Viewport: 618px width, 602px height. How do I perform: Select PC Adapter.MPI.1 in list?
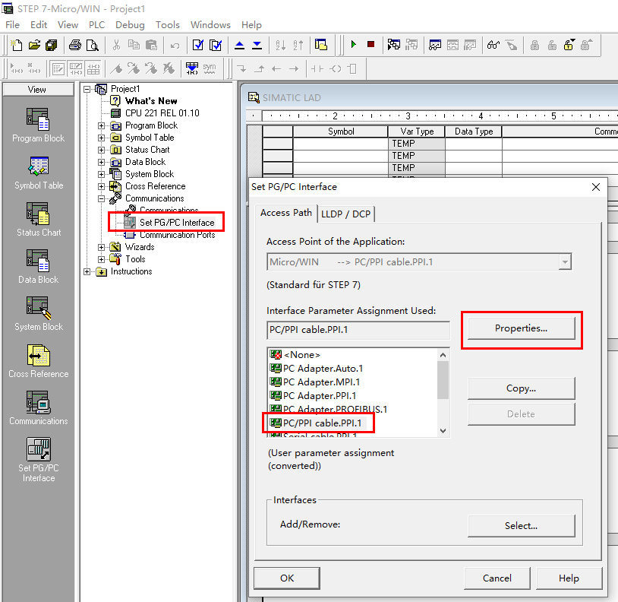(315, 382)
